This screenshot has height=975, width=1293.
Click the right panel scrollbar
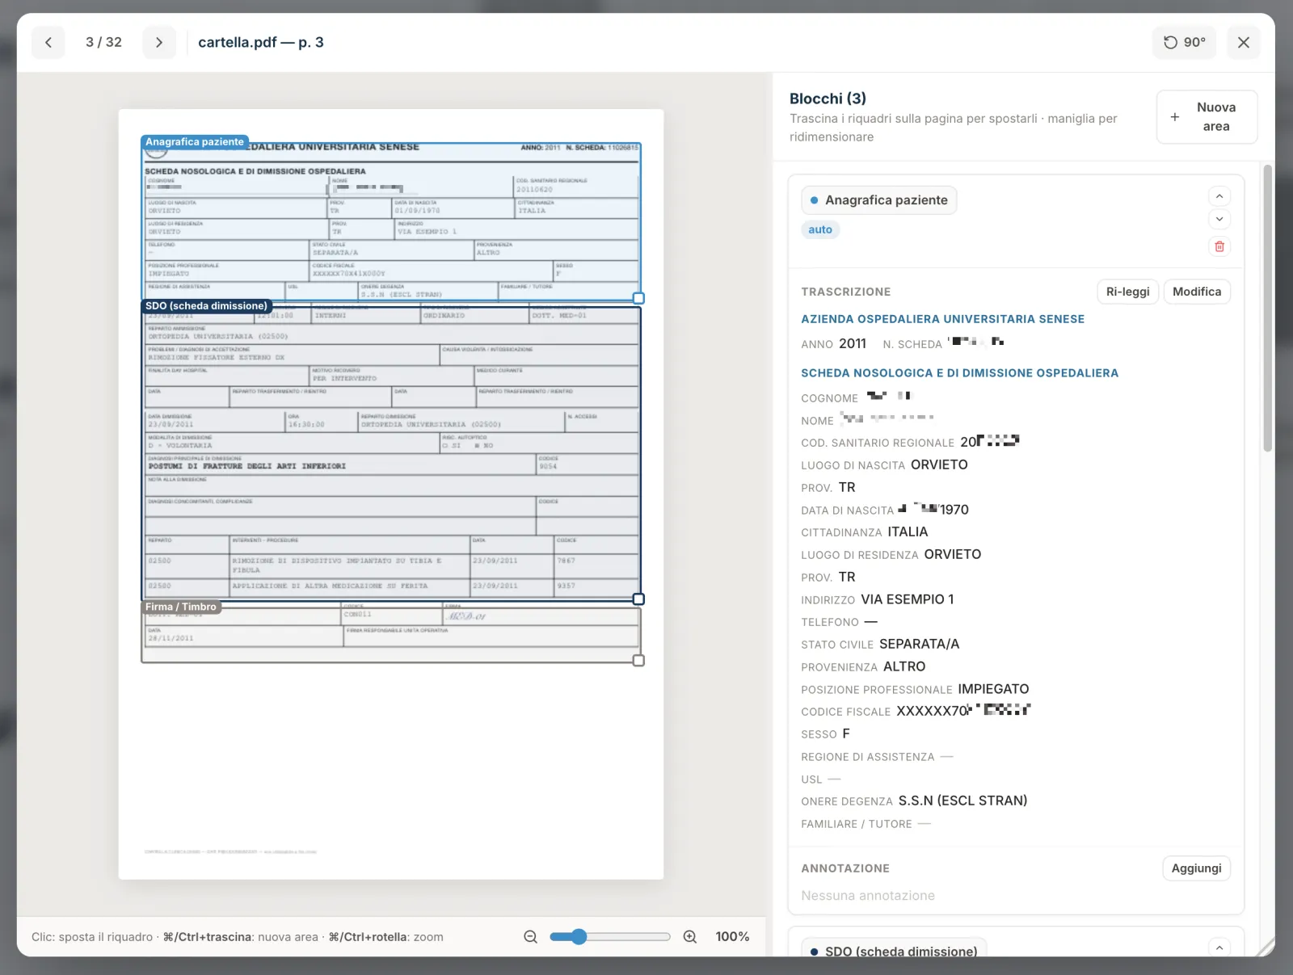(1267, 308)
